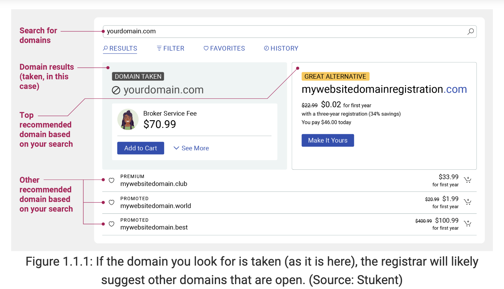Click the GREAT ALTERNATIVE badge
This screenshot has height=289, width=504.
[x=335, y=76]
